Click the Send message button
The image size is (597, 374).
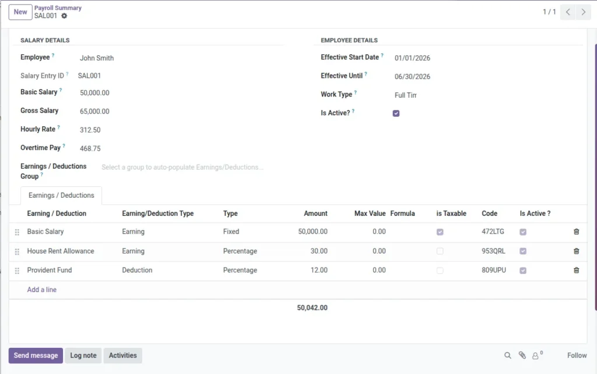click(x=36, y=356)
